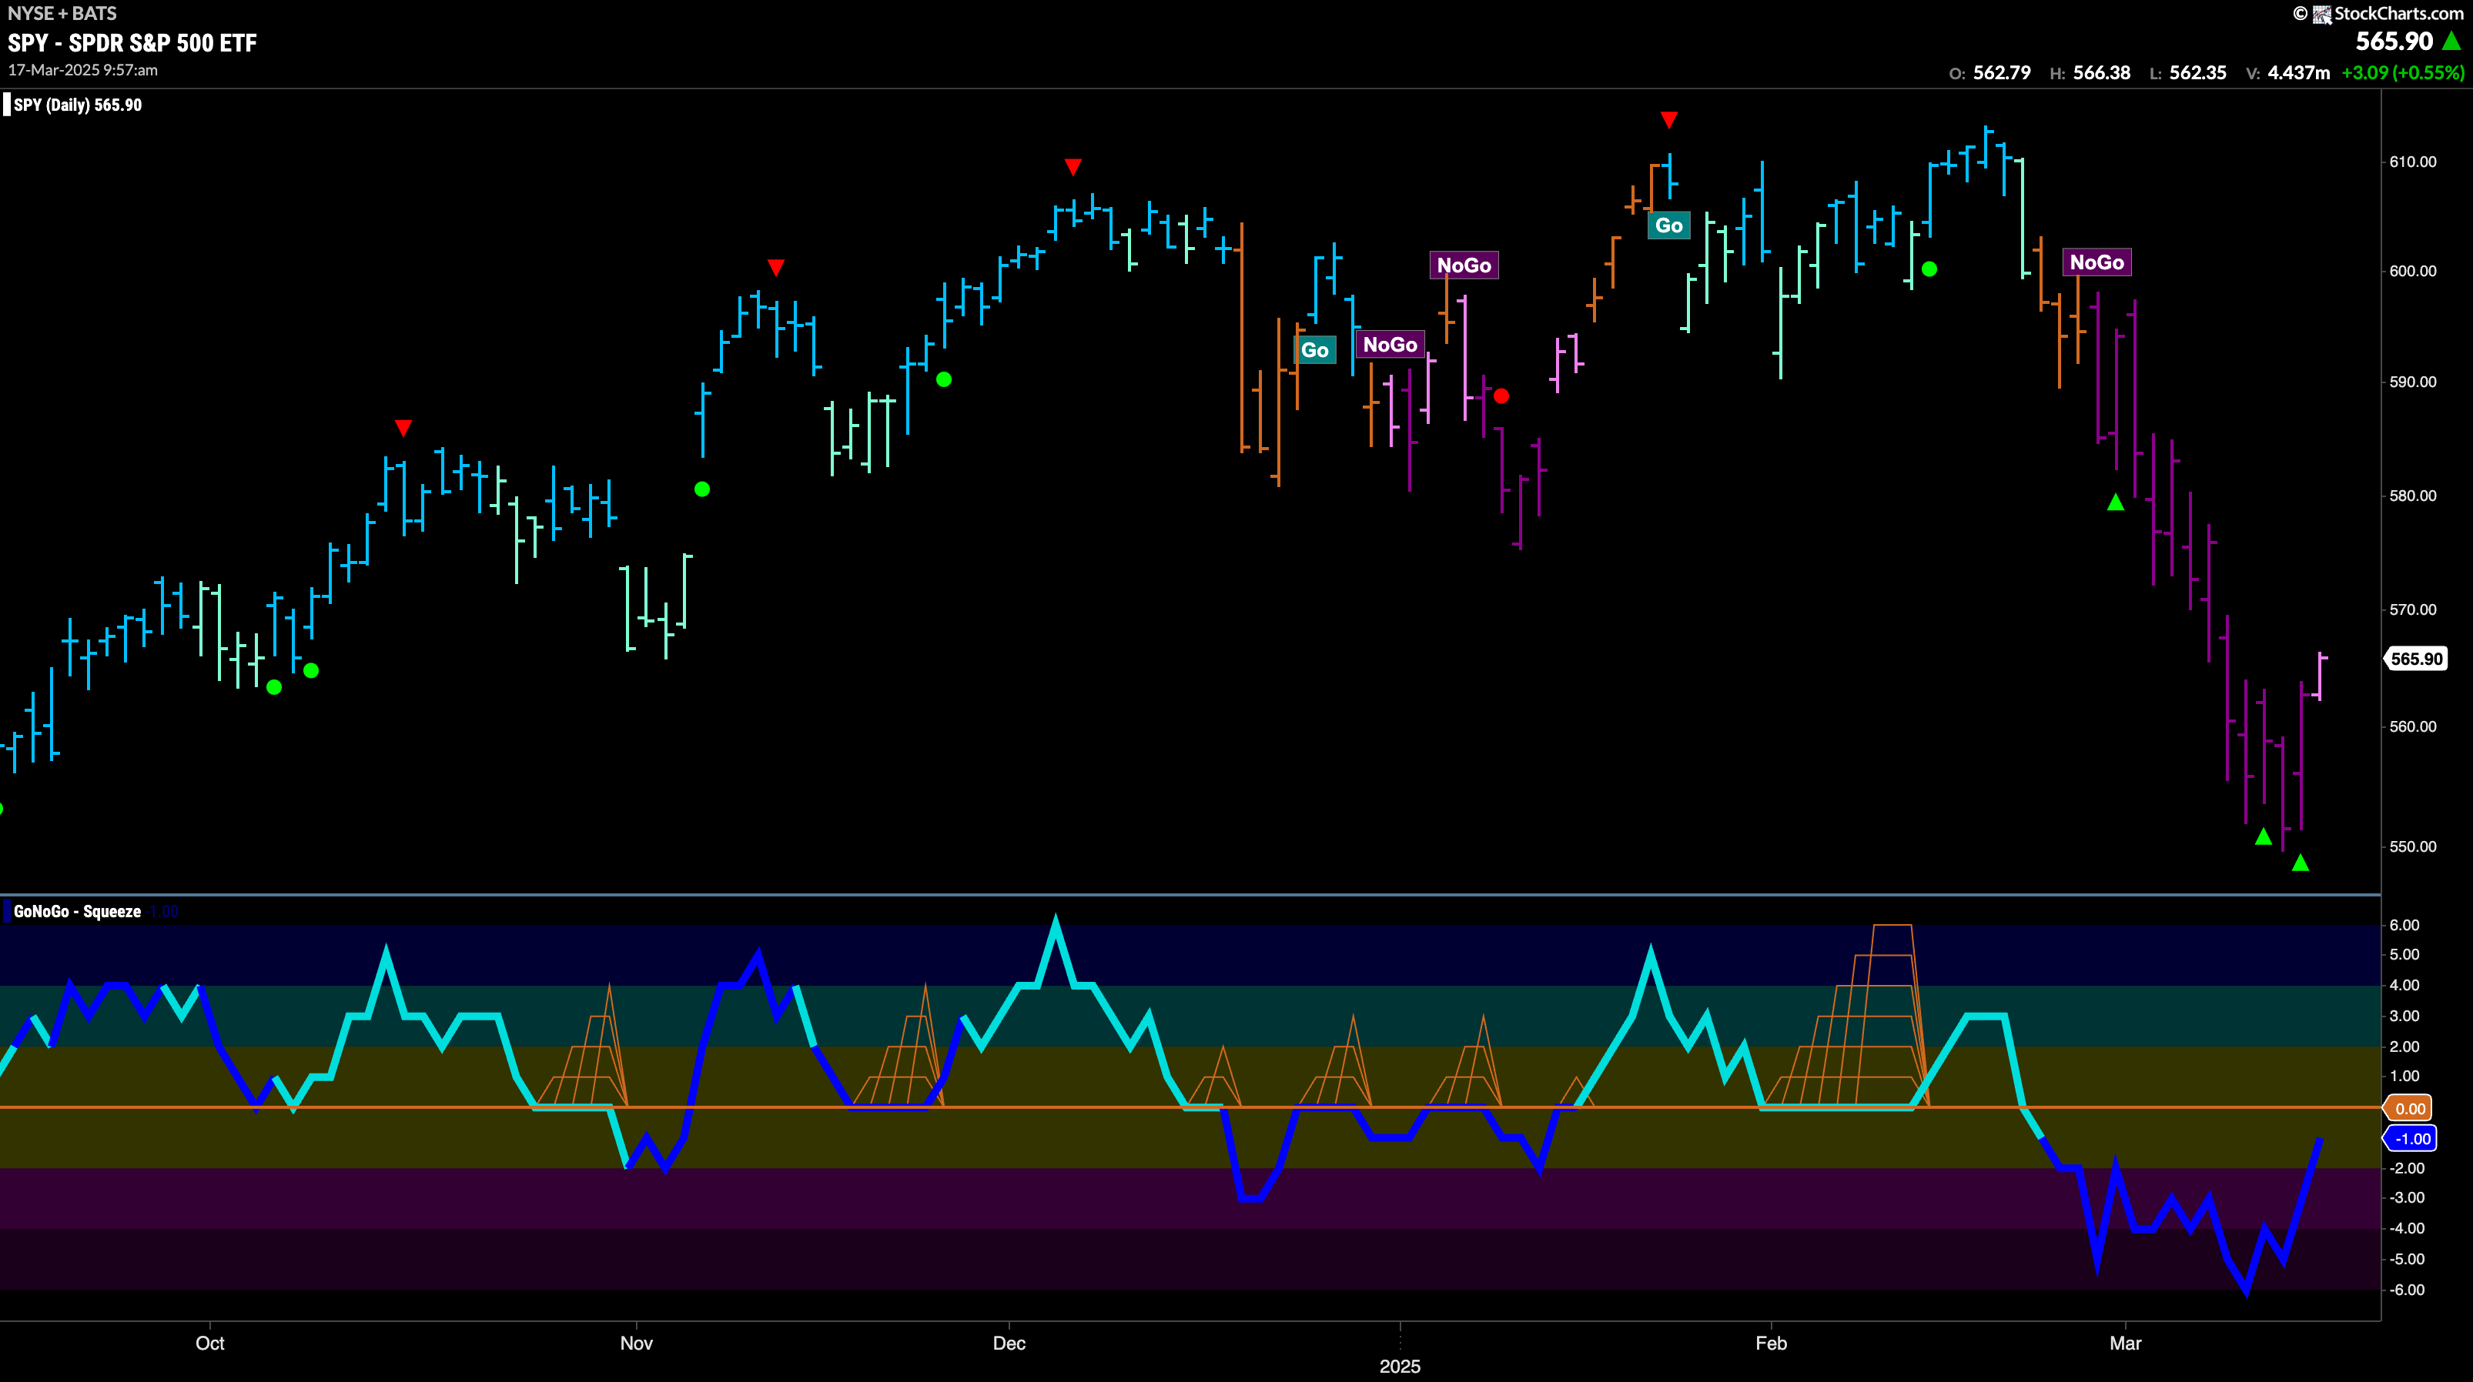Click red down triangle above the late January high

coord(1668,119)
